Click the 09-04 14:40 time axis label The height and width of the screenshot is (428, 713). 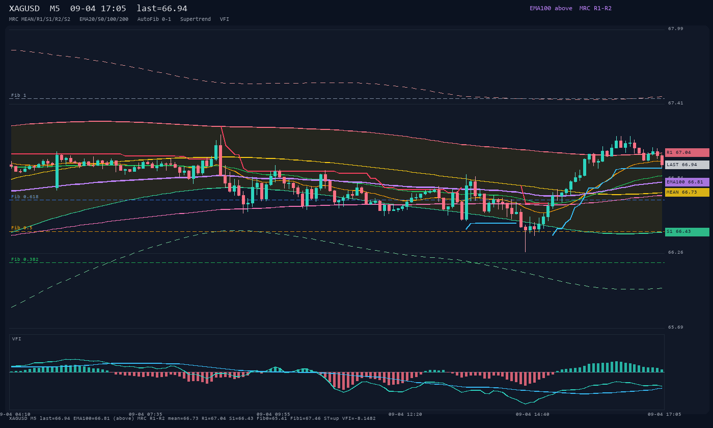tap(532, 414)
